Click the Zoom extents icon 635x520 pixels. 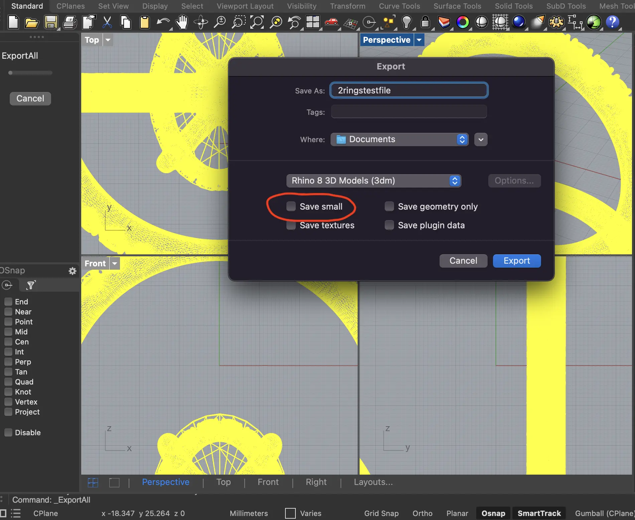(x=257, y=22)
